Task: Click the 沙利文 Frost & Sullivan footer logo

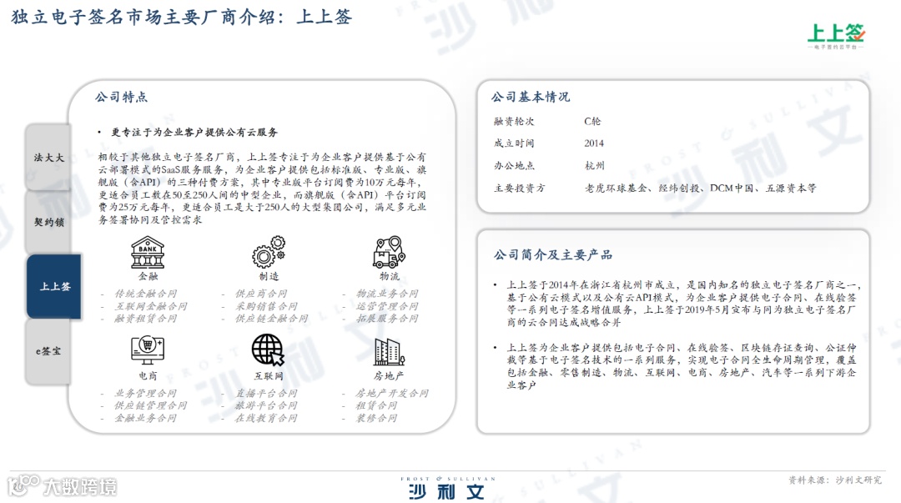Action: pyautogui.click(x=447, y=487)
